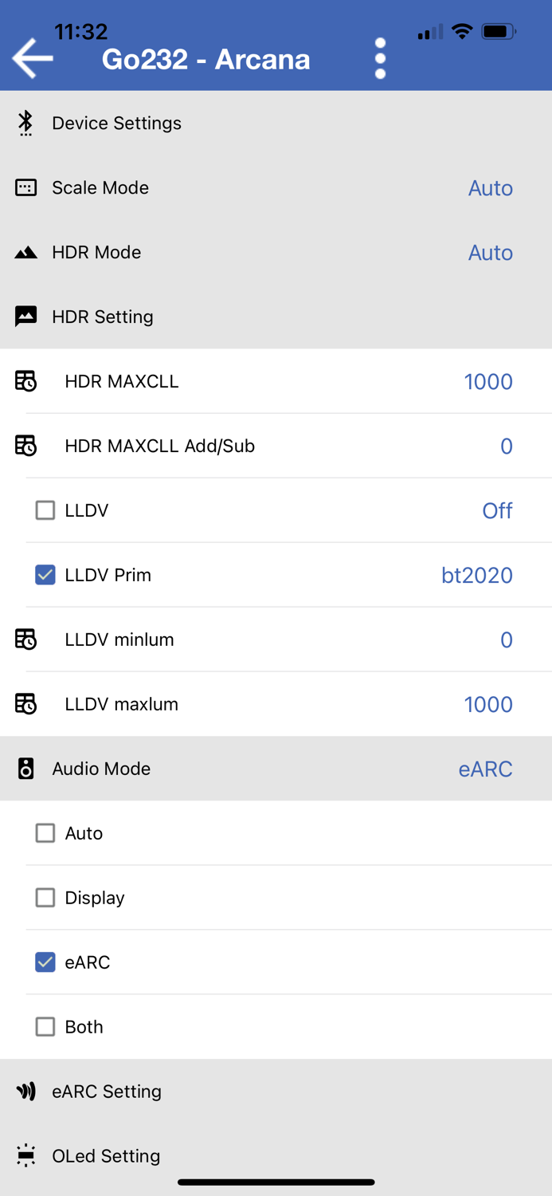Screen dimensions: 552x1196
Task: Check the Both audio mode option
Action: [x=45, y=1027]
